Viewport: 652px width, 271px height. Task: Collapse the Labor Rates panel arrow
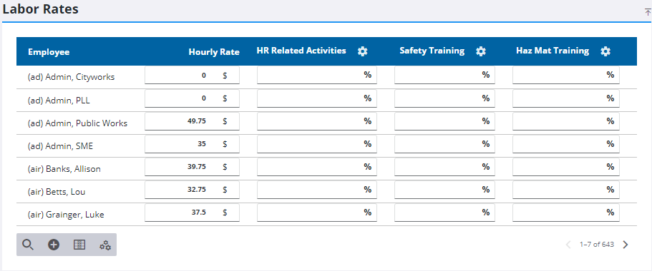coord(648,12)
